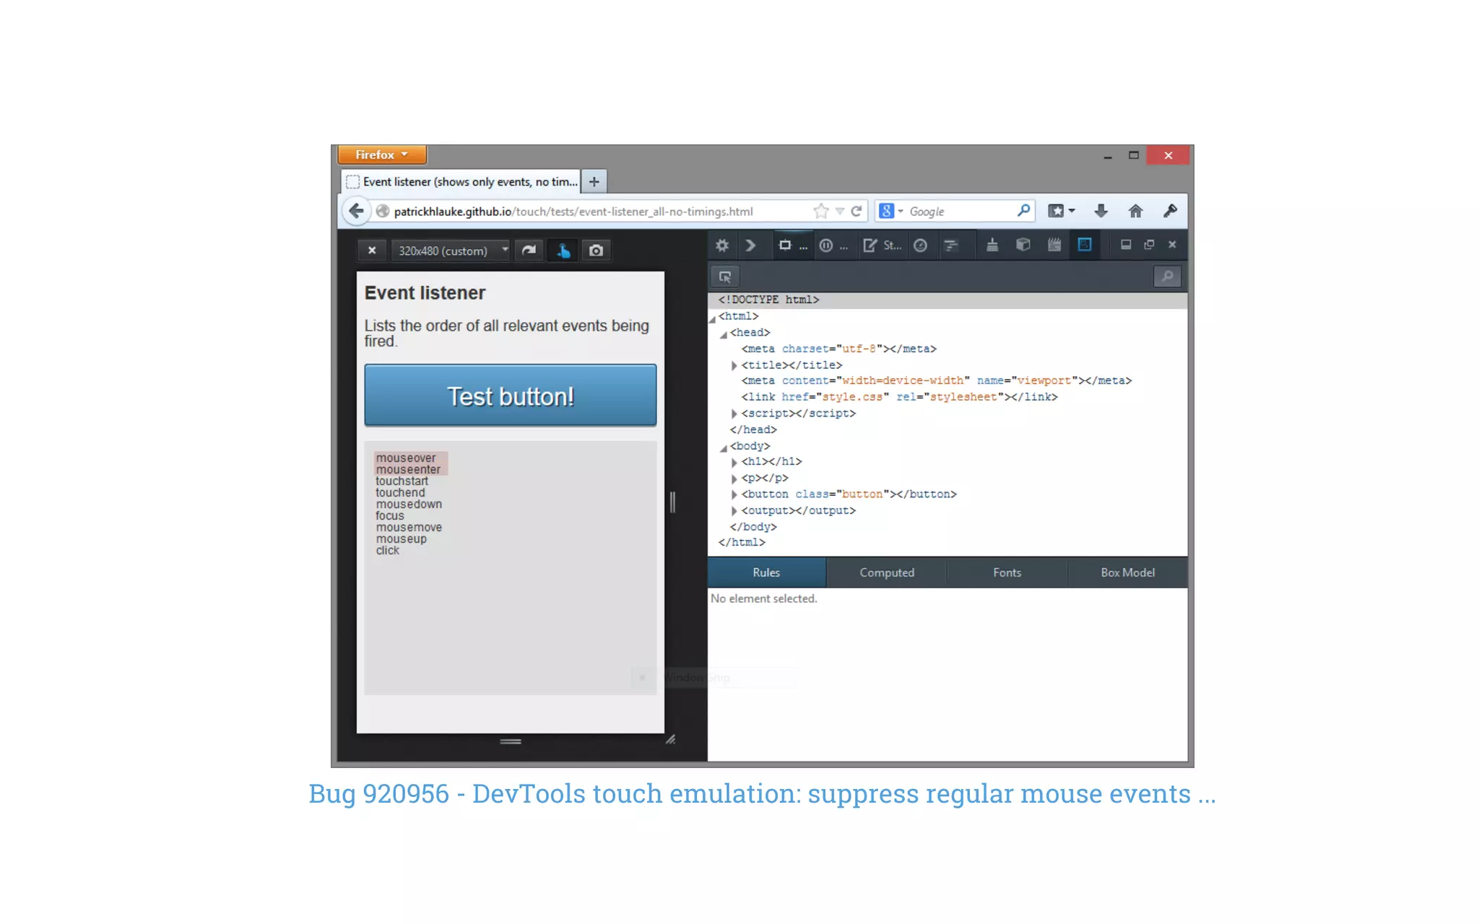
Task: Expand the <title> node
Action: click(734, 366)
